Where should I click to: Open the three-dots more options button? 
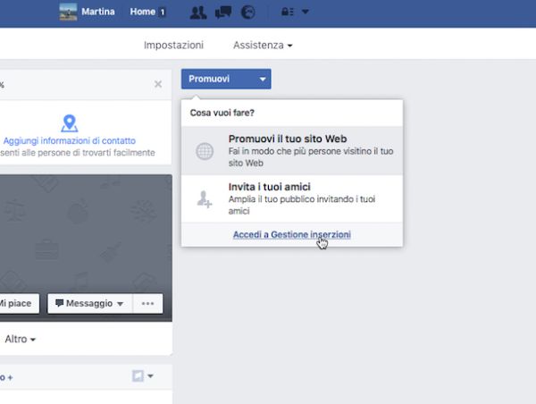(147, 303)
